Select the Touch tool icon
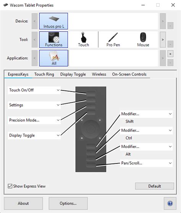The image size is (181, 213). coord(83,39)
